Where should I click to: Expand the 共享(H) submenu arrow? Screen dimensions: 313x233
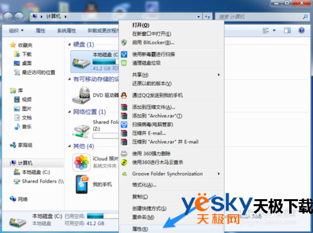(218, 75)
